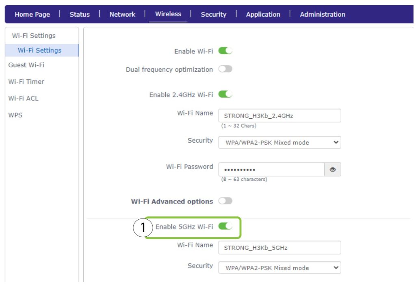
Task: Toggle Enable 5GHz Wi-Fi switch
Action: [x=225, y=226]
